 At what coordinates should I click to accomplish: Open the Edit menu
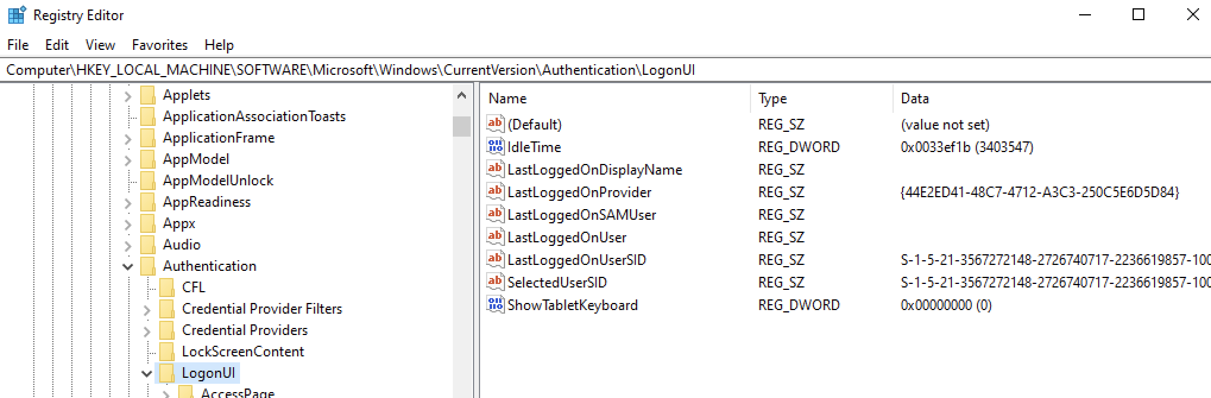pyautogui.click(x=56, y=45)
